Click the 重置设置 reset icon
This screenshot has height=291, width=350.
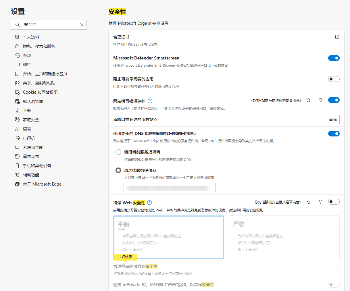click(17, 157)
